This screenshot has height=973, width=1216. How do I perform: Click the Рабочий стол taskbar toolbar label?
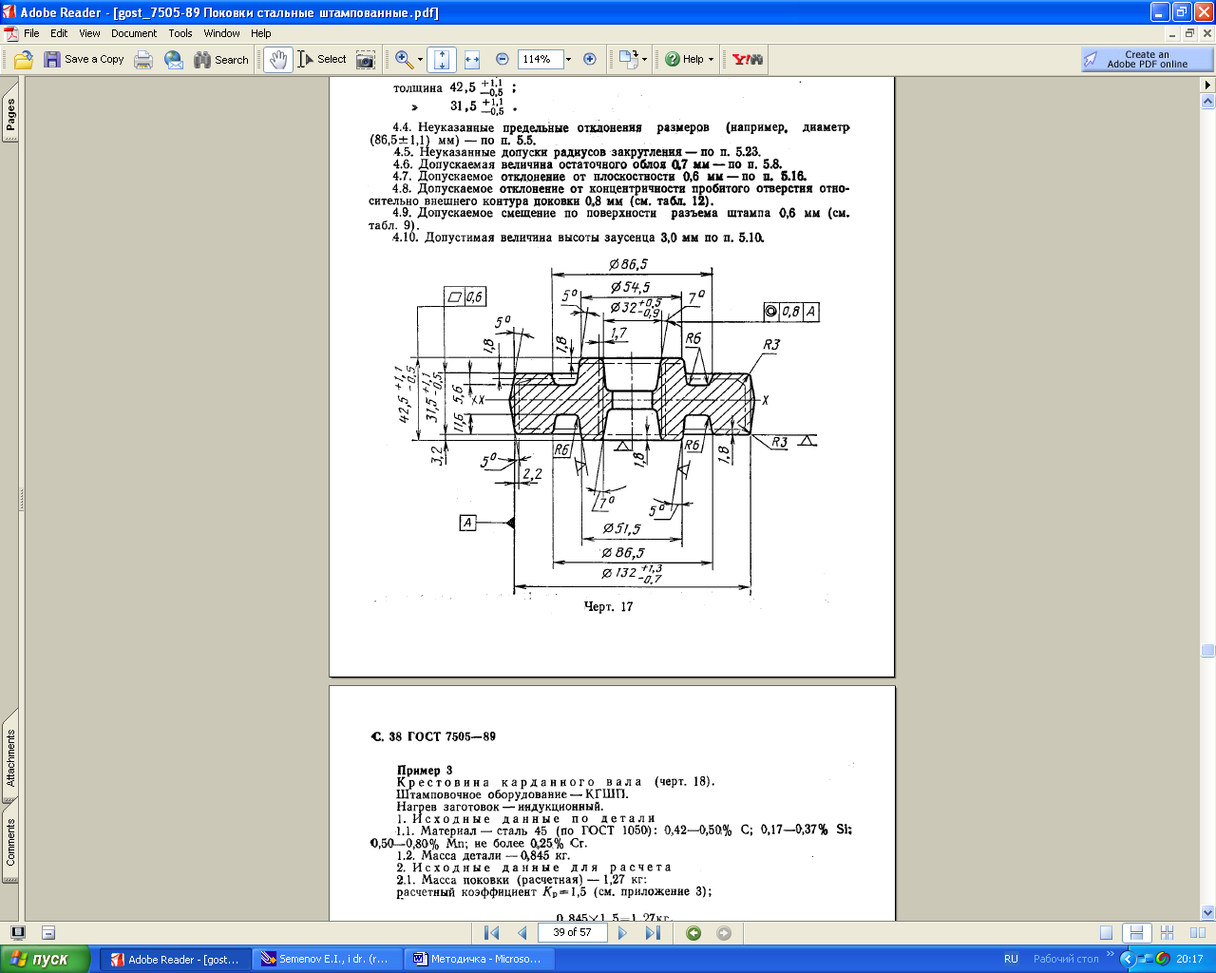(x=1065, y=960)
